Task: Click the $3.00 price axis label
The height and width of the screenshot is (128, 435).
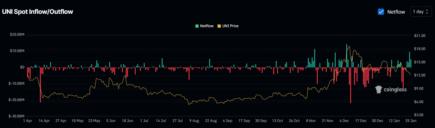Action: pyautogui.click(x=419, y=115)
